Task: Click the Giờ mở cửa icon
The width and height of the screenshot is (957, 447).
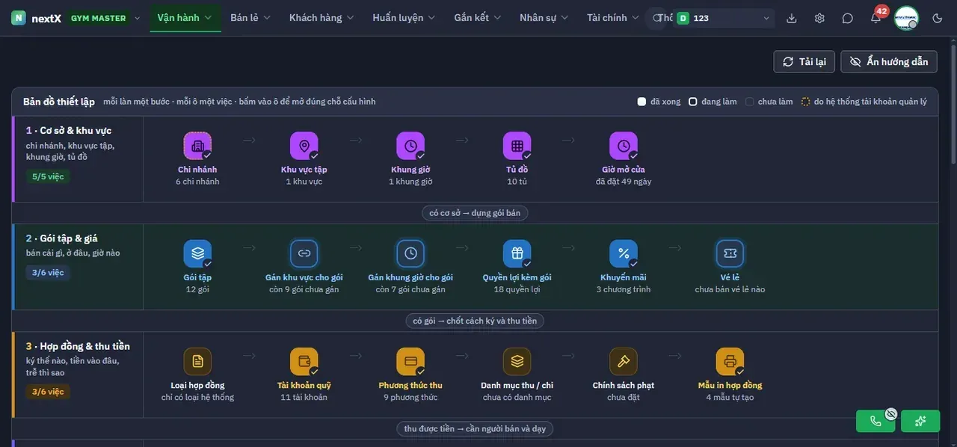Action: pos(624,146)
